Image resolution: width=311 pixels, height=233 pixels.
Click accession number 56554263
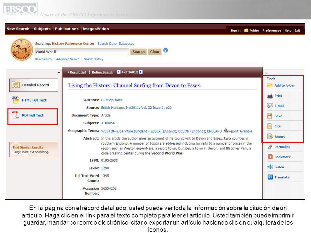(x=109, y=188)
